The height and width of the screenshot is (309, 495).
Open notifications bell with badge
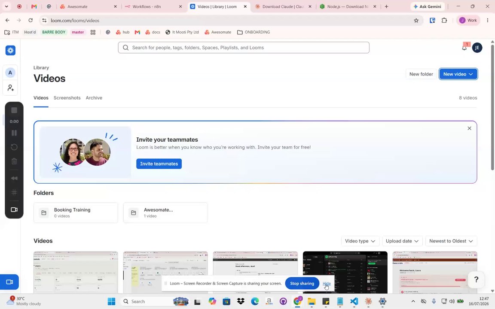coord(464,47)
